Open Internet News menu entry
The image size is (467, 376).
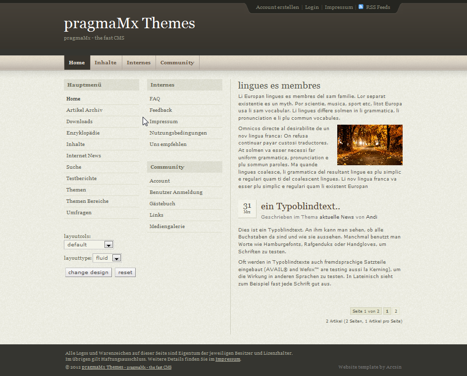click(x=83, y=155)
